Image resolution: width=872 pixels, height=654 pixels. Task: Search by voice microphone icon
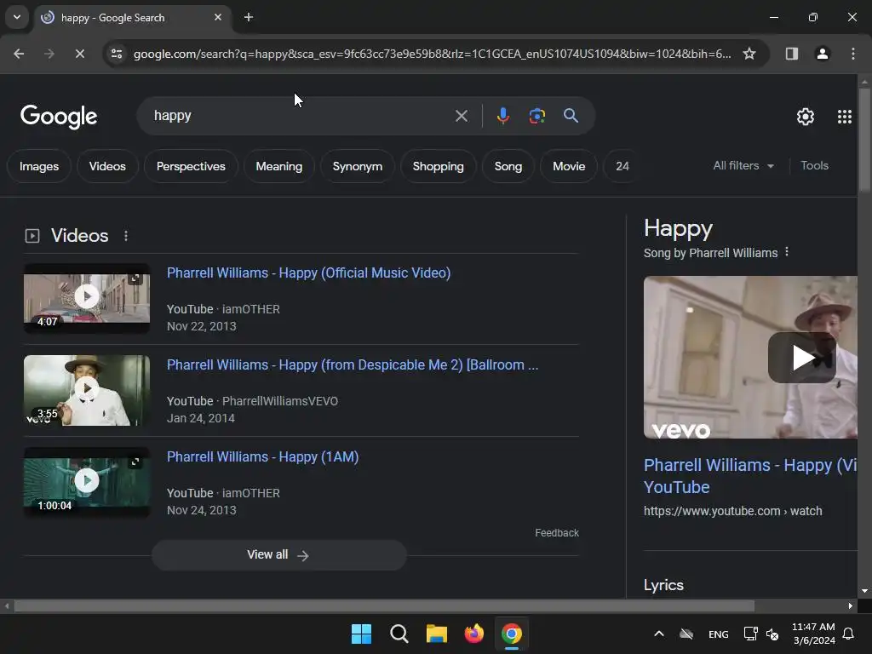click(502, 116)
